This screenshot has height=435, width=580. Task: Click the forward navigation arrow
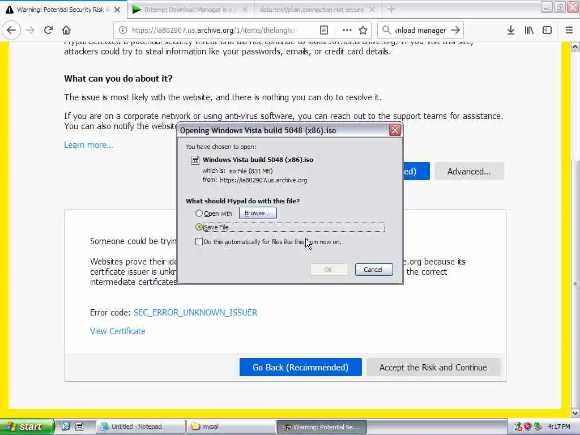pyautogui.click(x=30, y=30)
